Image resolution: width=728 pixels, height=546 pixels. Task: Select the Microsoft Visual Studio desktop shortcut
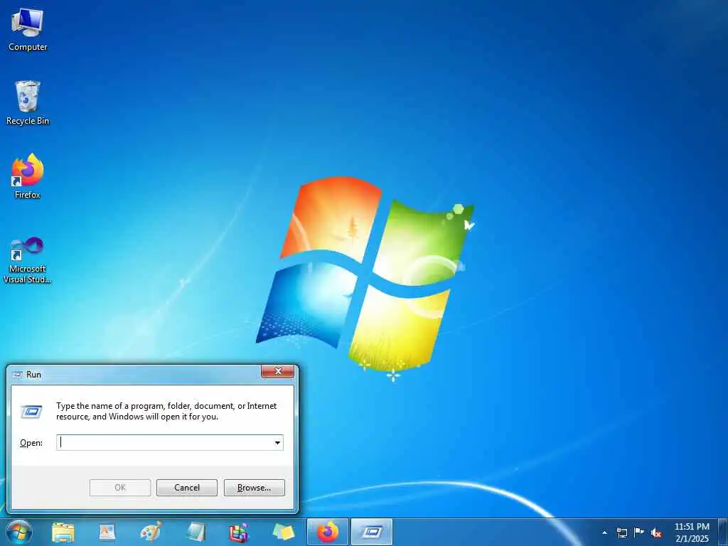point(28,260)
